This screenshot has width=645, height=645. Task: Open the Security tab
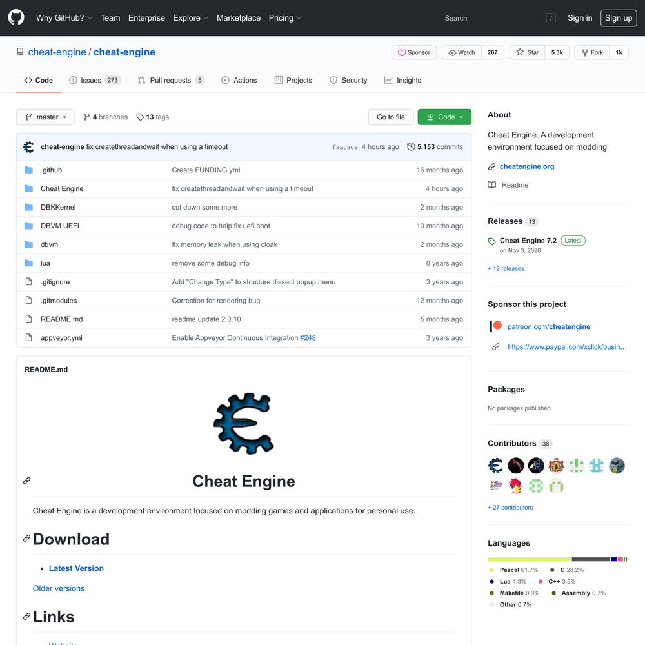pos(348,80)
